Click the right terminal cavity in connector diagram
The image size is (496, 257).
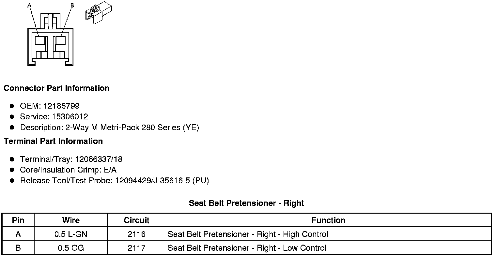pyautogui.click(x=60, y=40)
